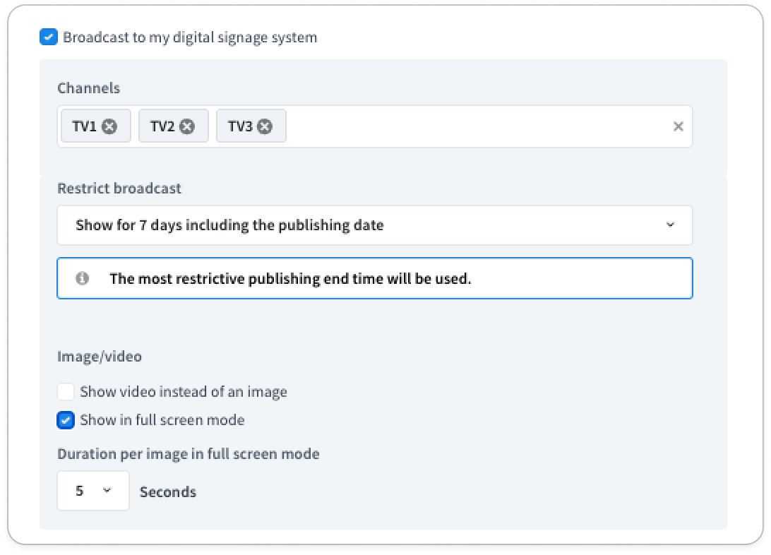771x555 pixels.
Task: Open the Restrict broadcast dropdown
Action: pos(375,225)
